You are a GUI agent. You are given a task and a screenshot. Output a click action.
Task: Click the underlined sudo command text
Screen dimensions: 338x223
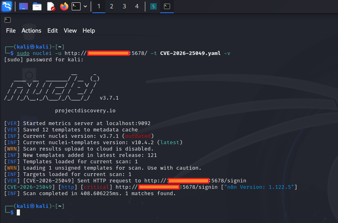[23, 53]
